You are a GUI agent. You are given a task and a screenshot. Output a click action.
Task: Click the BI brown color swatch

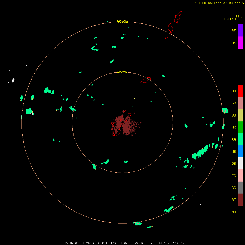pos(240,200)
